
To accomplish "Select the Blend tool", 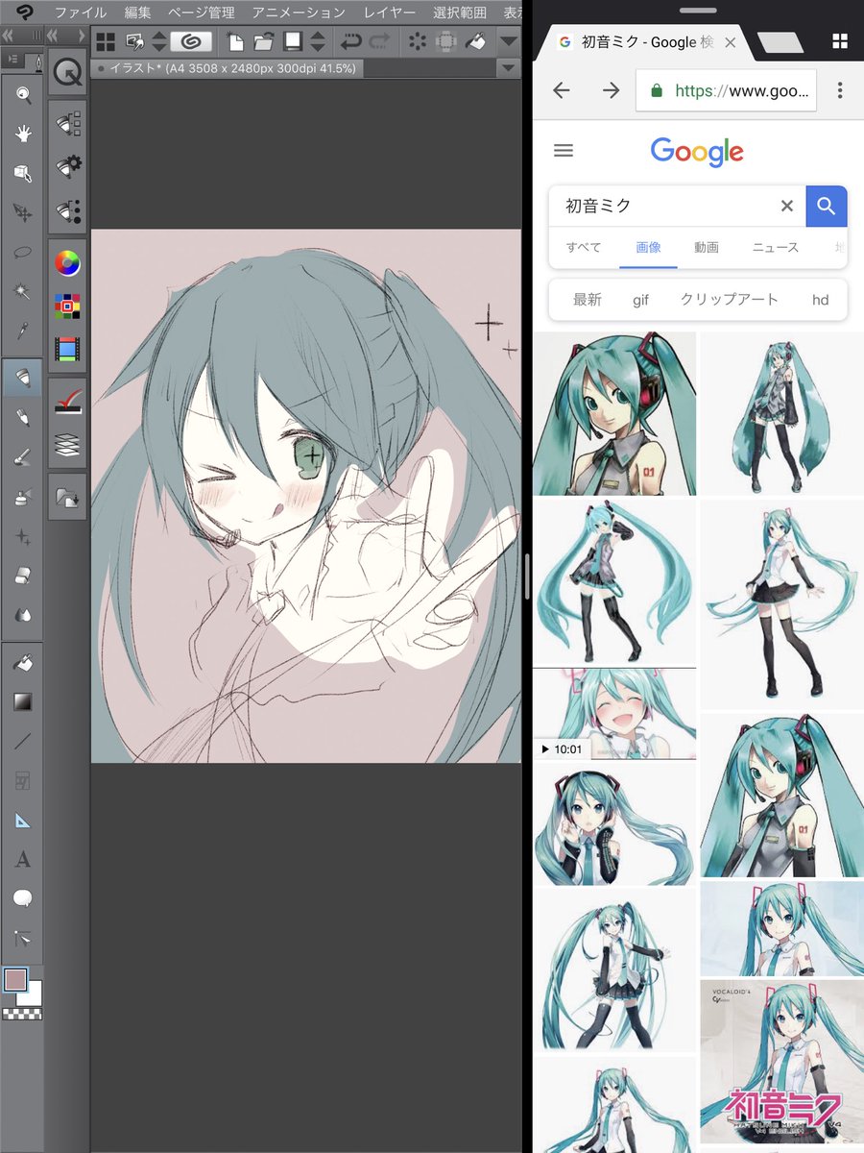I will coord(22,615).
